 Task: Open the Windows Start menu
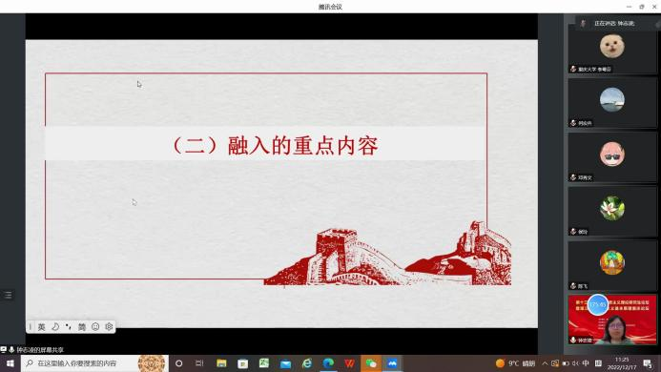pos(10,363)
